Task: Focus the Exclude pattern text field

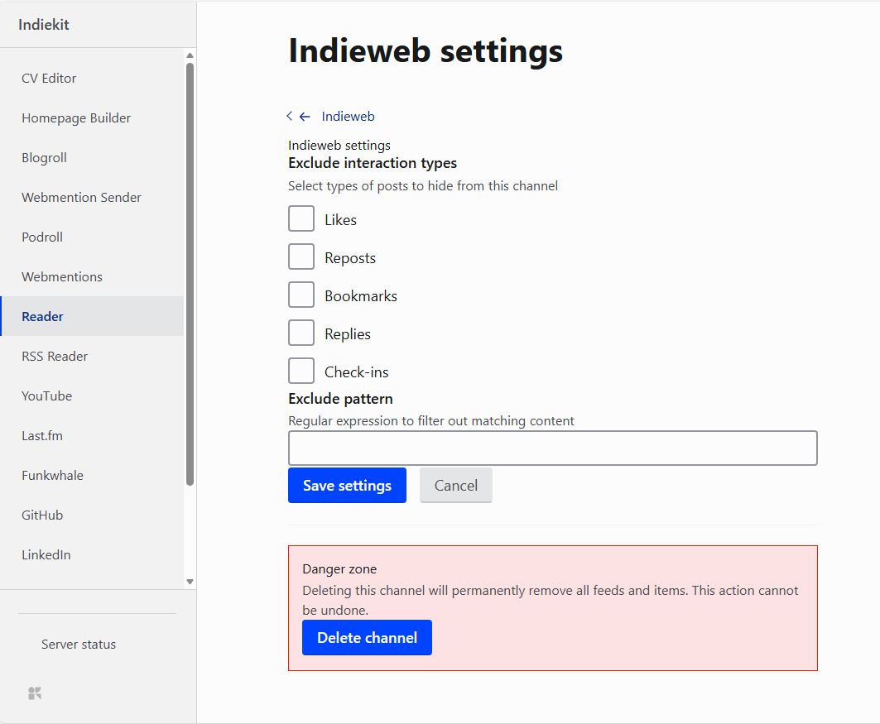Action: click(x=552, y=448)
